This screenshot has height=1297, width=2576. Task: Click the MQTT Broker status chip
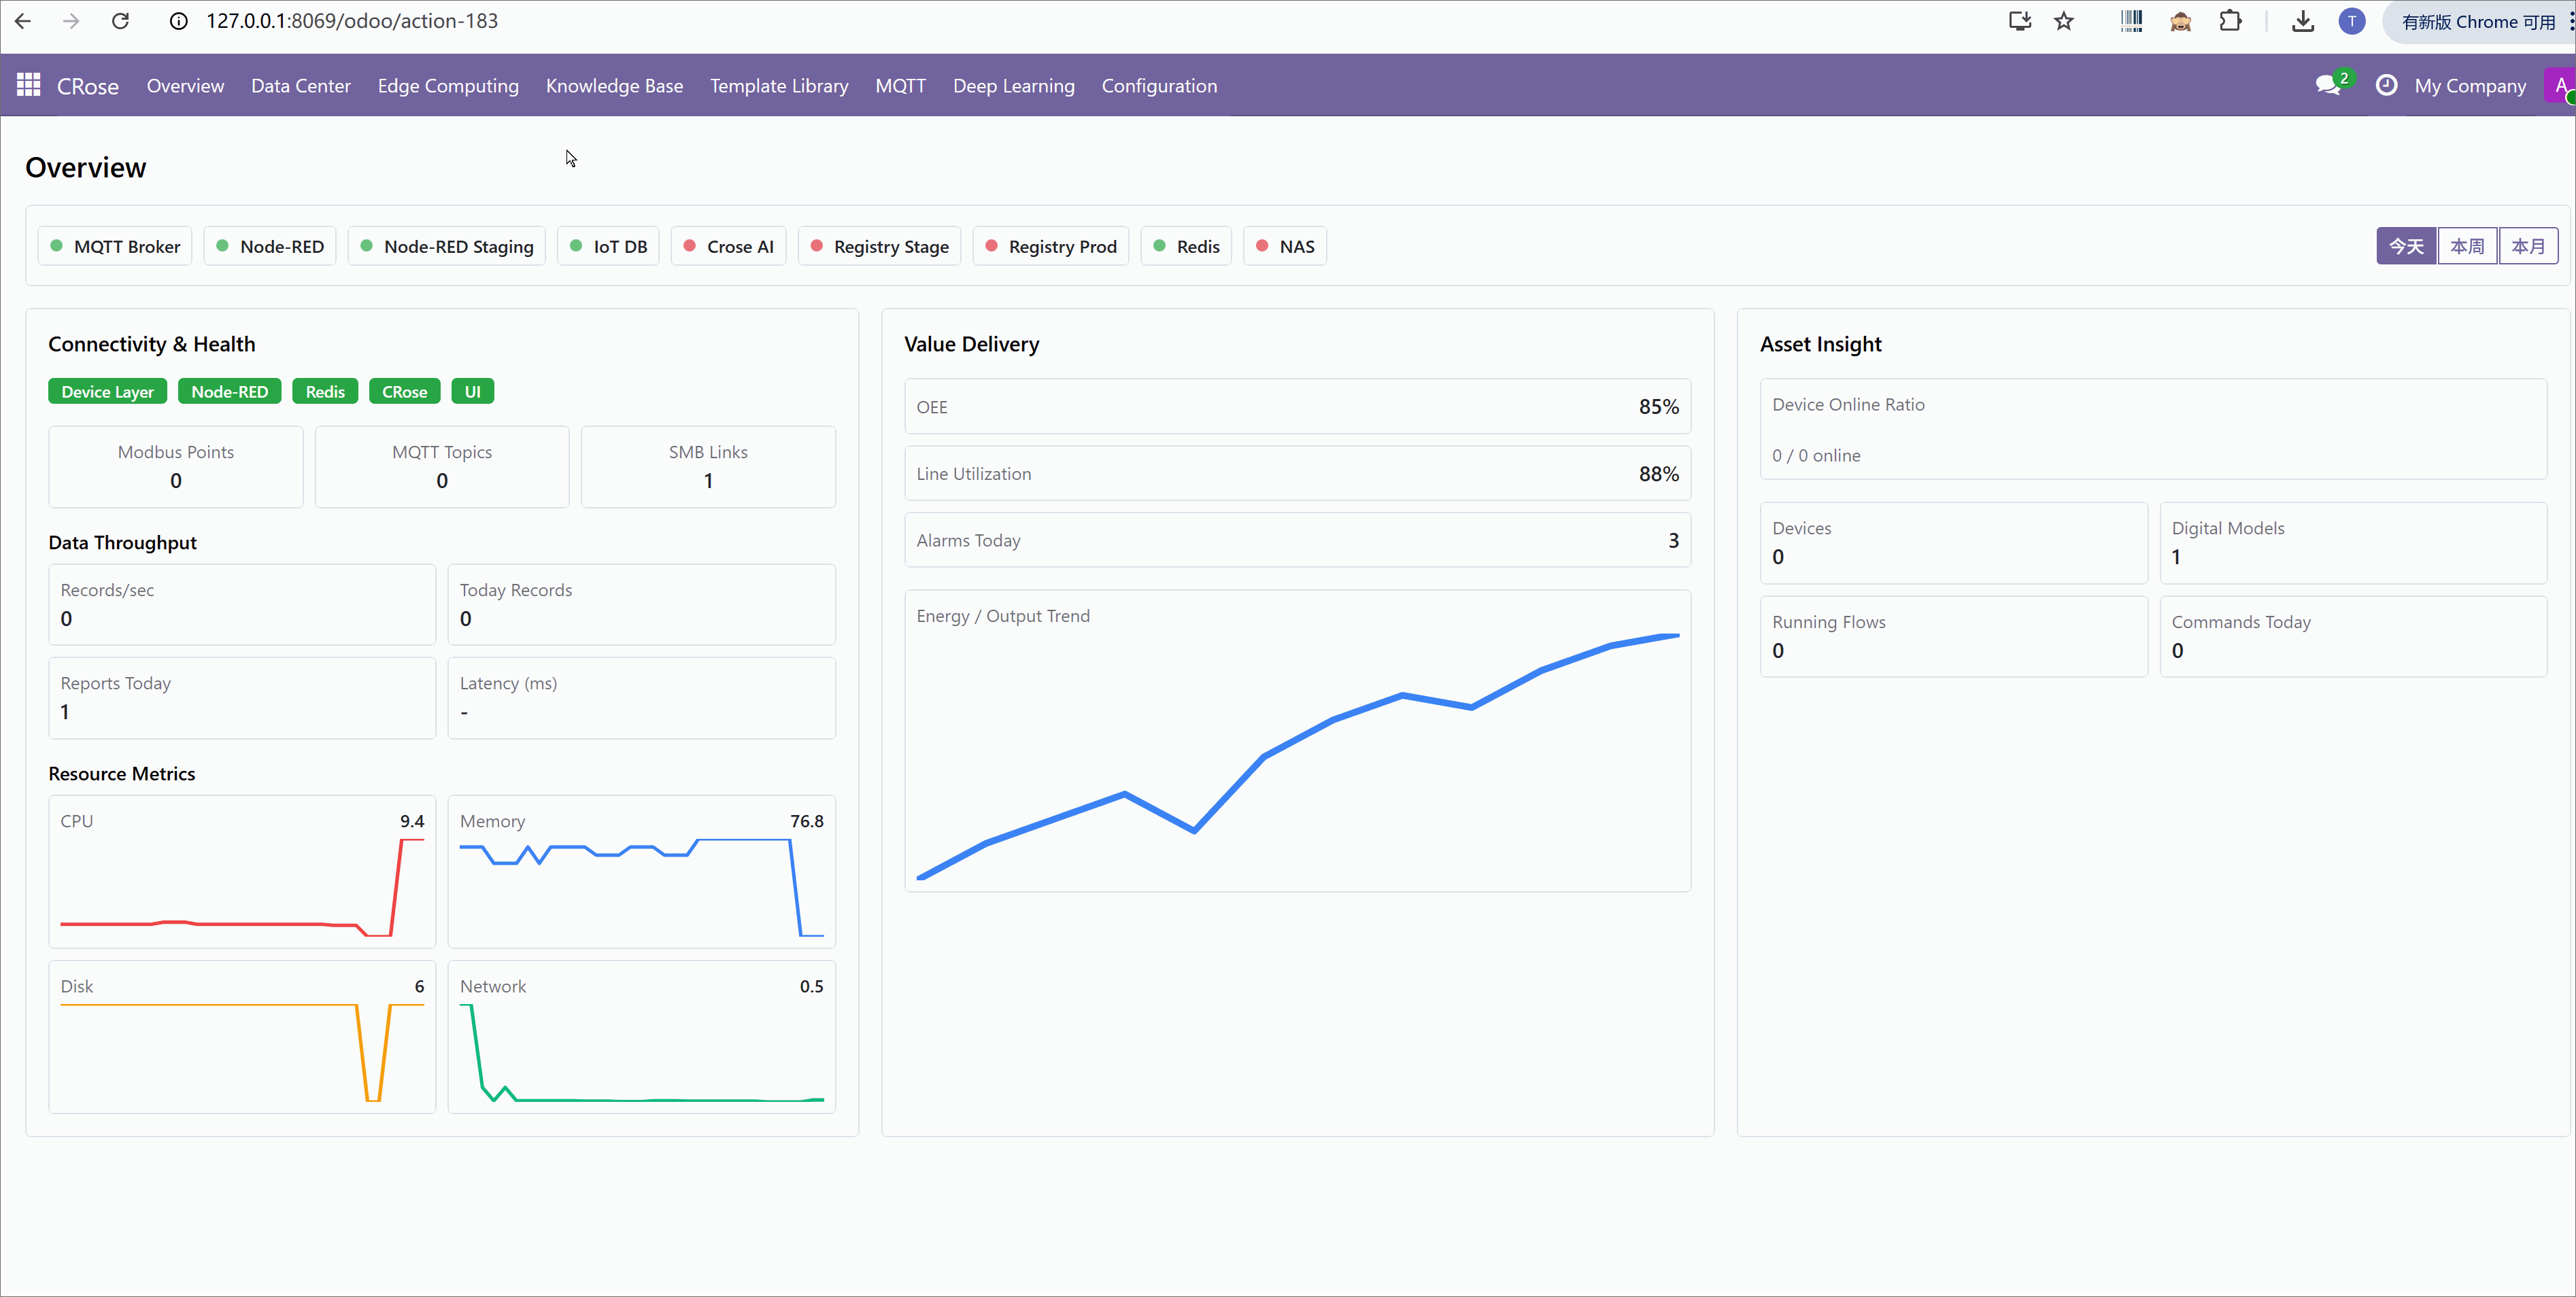pyautogui.click(x=115, y=246)
